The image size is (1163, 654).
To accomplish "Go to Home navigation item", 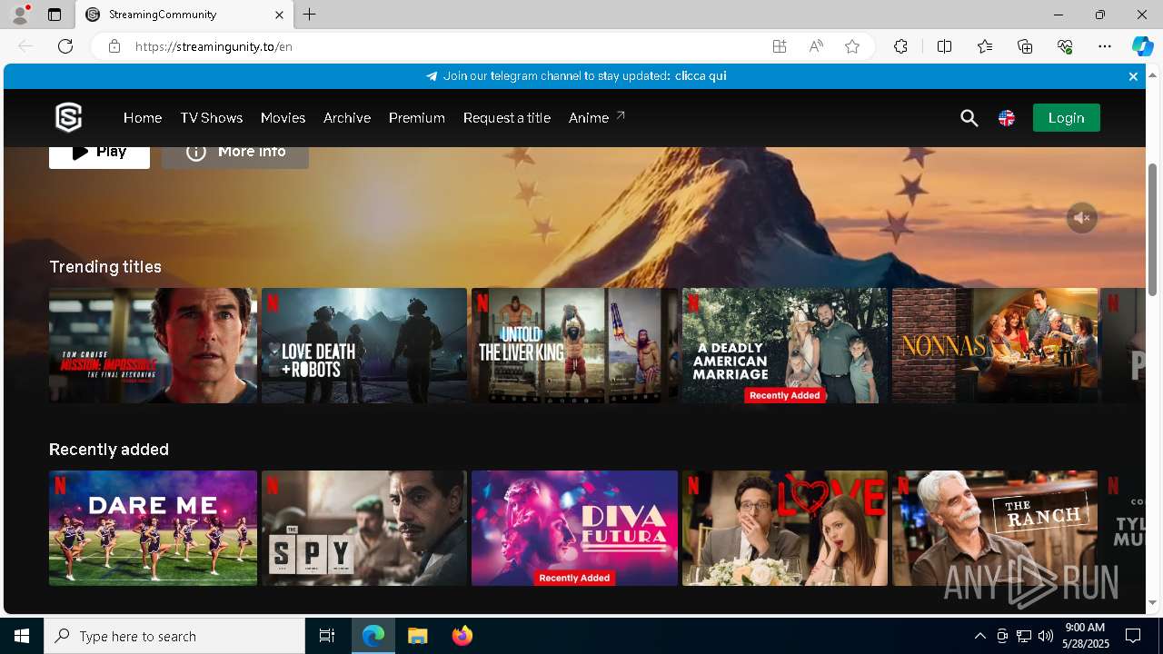I will 143,118.
